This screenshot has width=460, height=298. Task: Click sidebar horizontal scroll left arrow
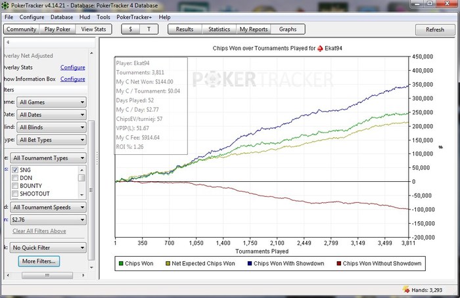(8, 276)
